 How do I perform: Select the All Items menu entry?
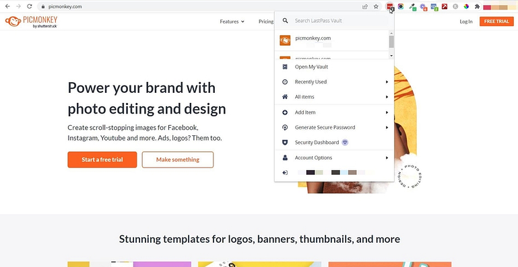pos(334,97)
